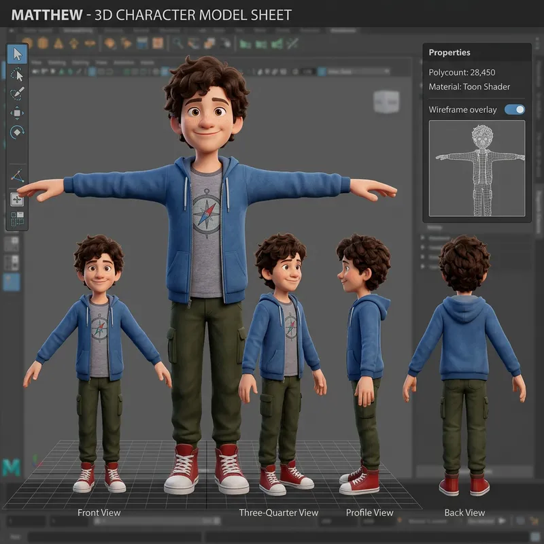Click the Back View label

tap(464, 512)
